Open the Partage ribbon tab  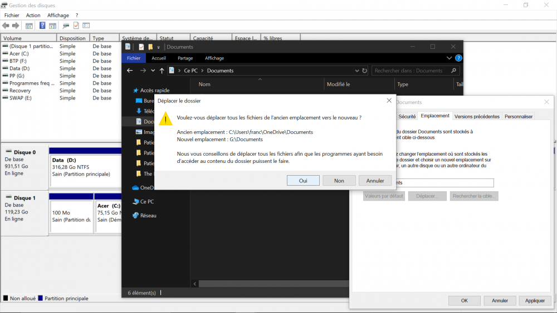185,58
